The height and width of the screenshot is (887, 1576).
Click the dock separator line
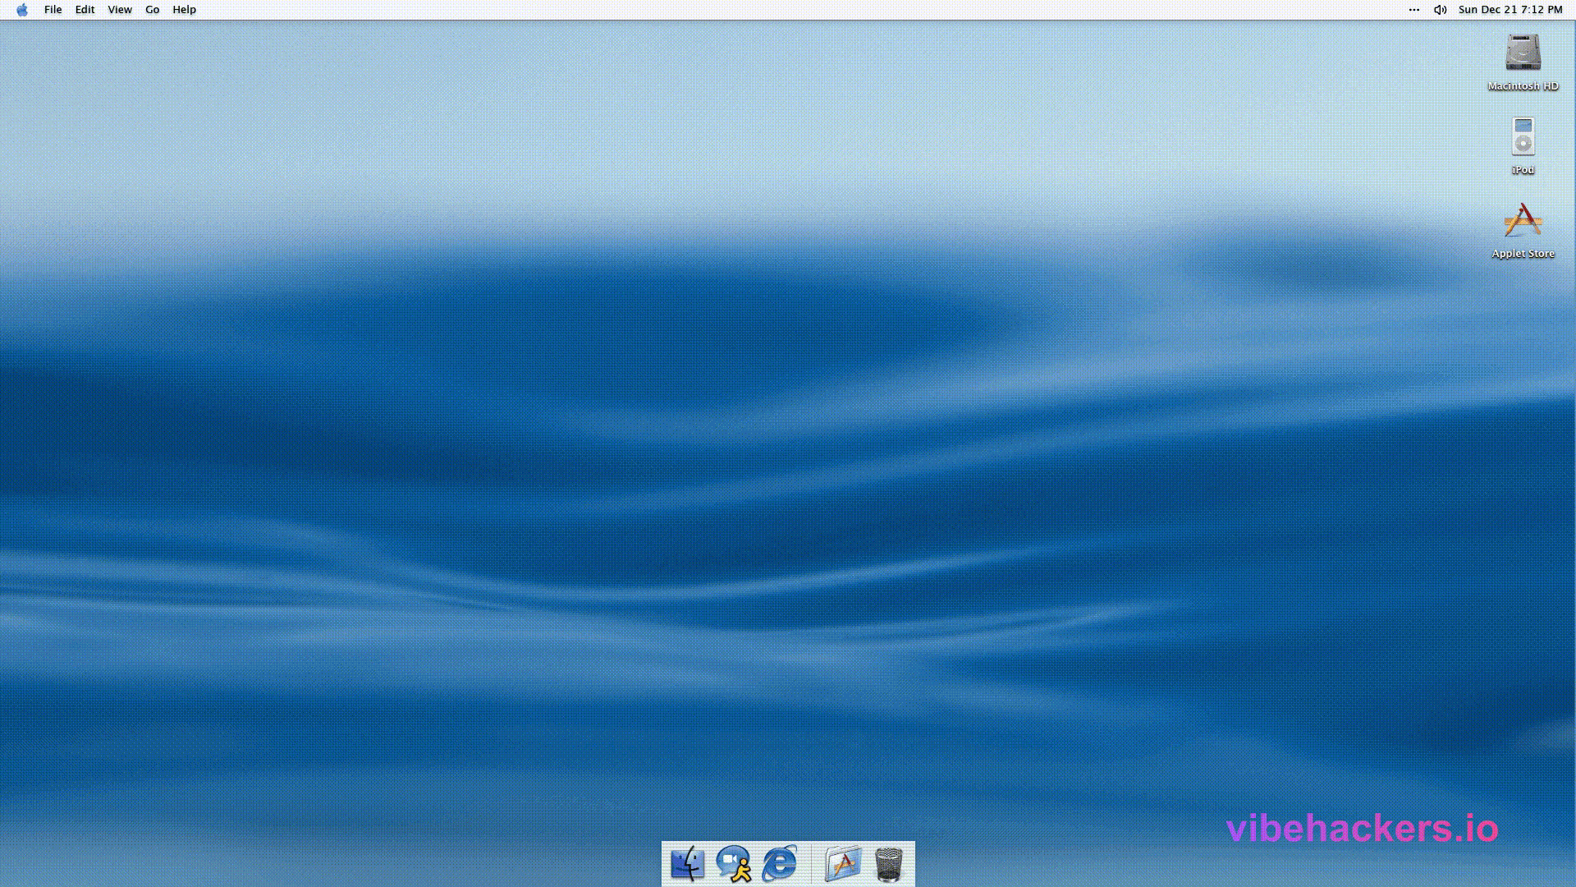811,864
